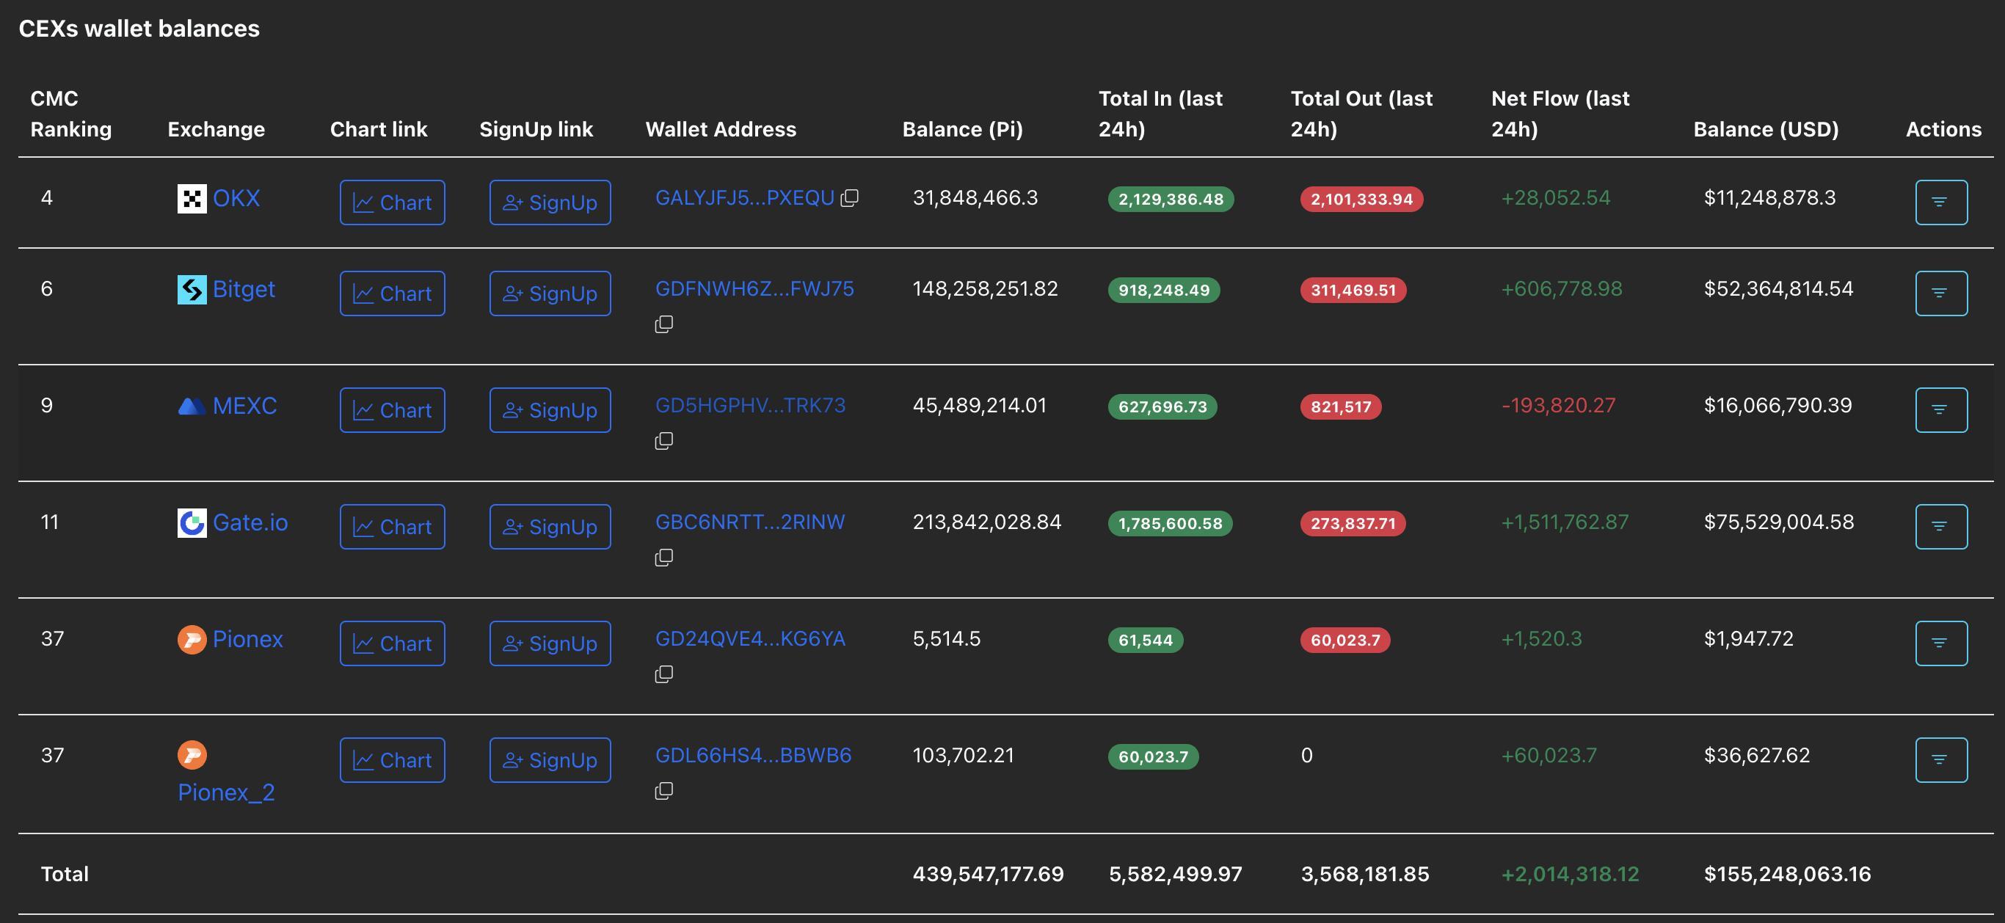Open the Bitget Chart button

tap(393, 293)
